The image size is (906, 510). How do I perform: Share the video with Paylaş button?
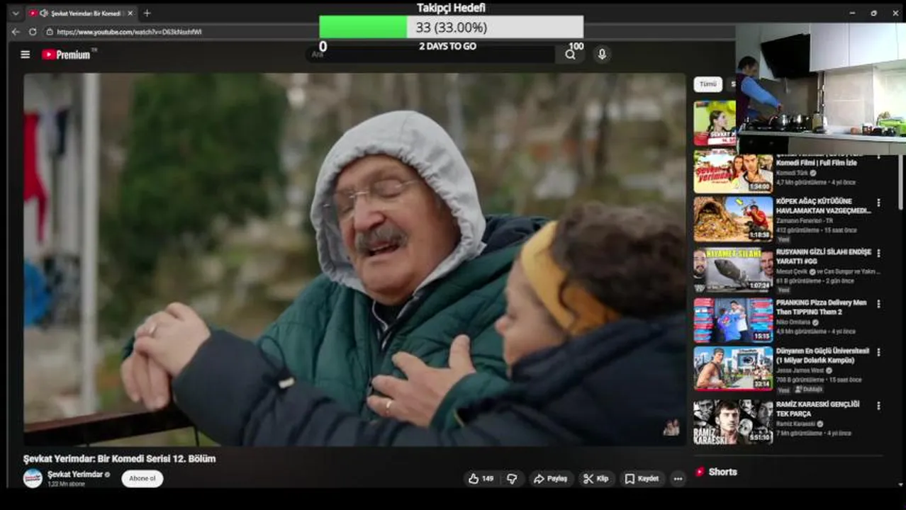tap(550, 479)
